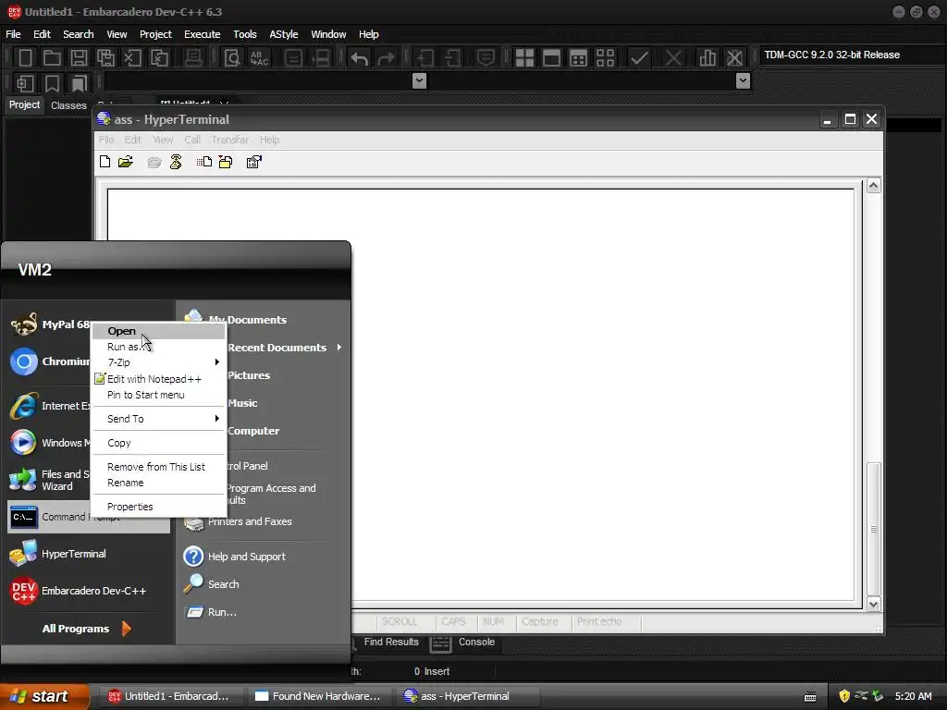Open the AStyle menu in Dev-C++

pos(283,34)
